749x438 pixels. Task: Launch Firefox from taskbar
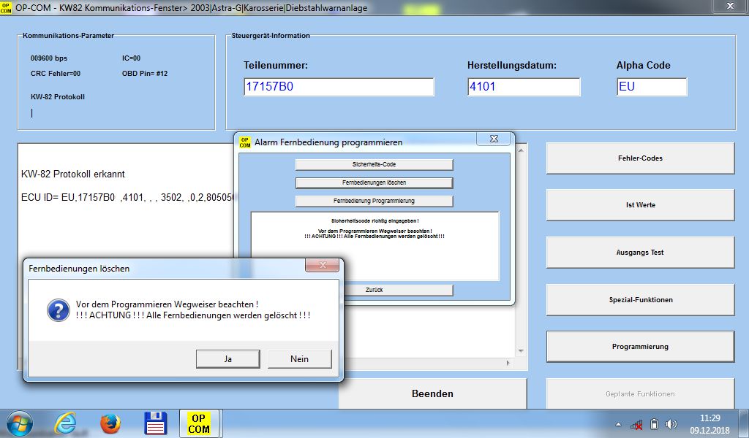click(x=110, y=423)
